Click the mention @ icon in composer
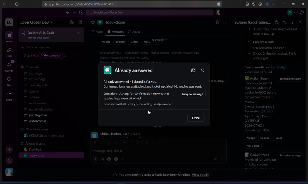Image resolution: width=308 pixels, height=184 pixels. pos(116,159)
